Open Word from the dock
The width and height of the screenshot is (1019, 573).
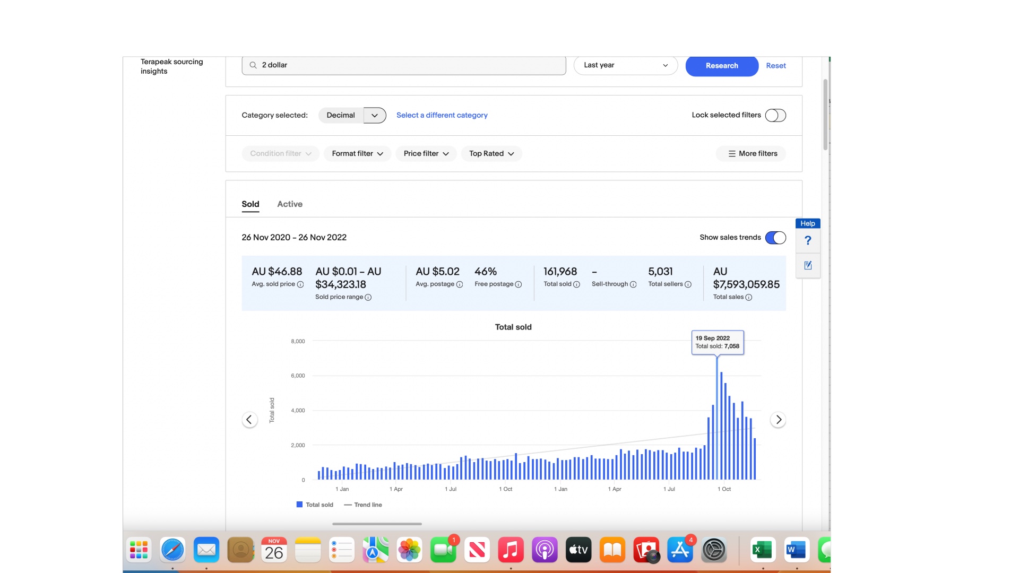point(797,550)
